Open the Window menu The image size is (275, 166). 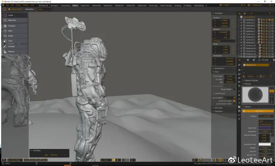click(25, 5)
